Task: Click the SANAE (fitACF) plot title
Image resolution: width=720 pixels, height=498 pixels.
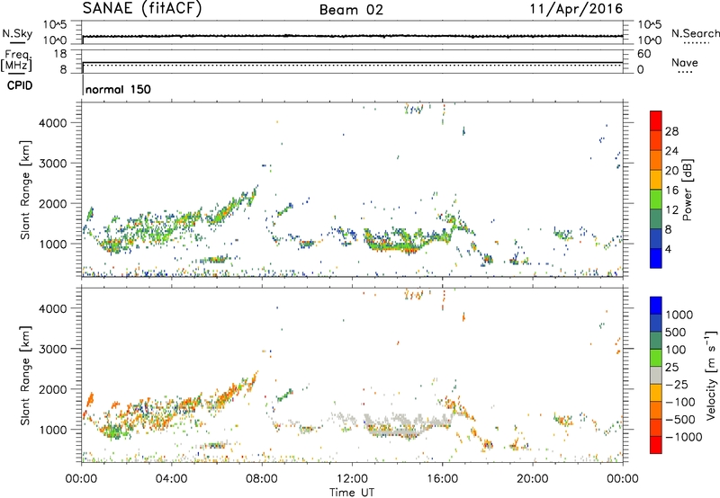Action: coord(142,8)
